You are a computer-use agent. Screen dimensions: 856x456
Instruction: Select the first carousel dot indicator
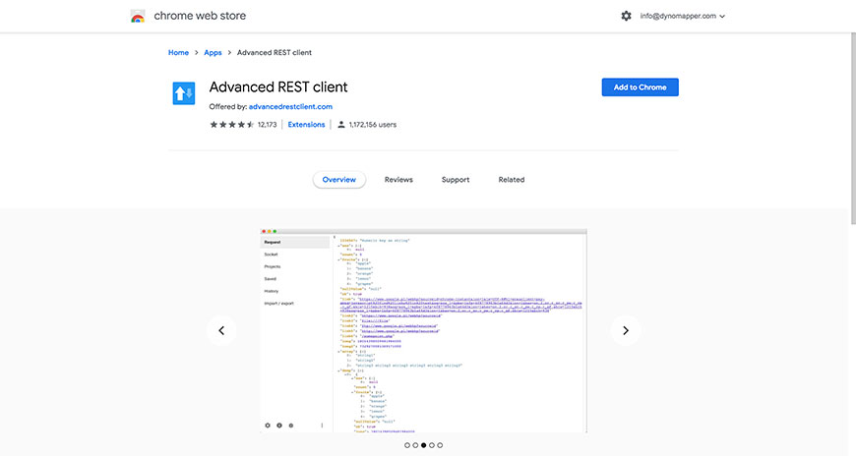407,445
